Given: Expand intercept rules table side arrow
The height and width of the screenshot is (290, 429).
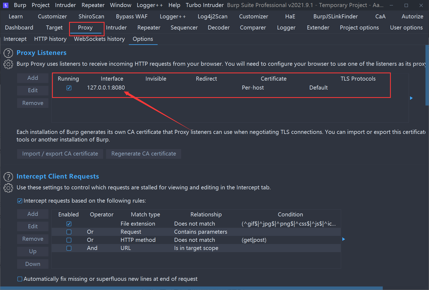Looking at the screenshot, I should [x=343, y=239].
